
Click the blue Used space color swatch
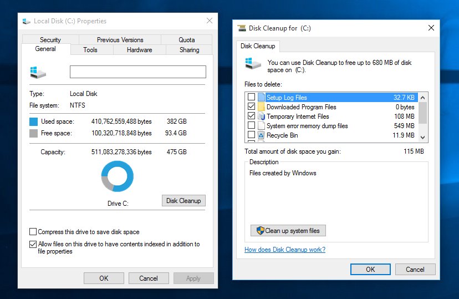34,121
